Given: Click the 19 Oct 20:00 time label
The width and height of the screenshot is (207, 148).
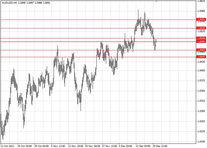Looking at the screenshot, I should point(25,146).
